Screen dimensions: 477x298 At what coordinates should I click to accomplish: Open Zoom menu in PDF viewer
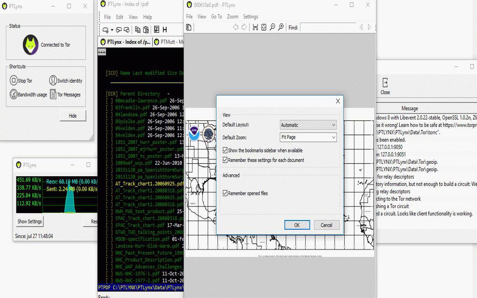233,17
